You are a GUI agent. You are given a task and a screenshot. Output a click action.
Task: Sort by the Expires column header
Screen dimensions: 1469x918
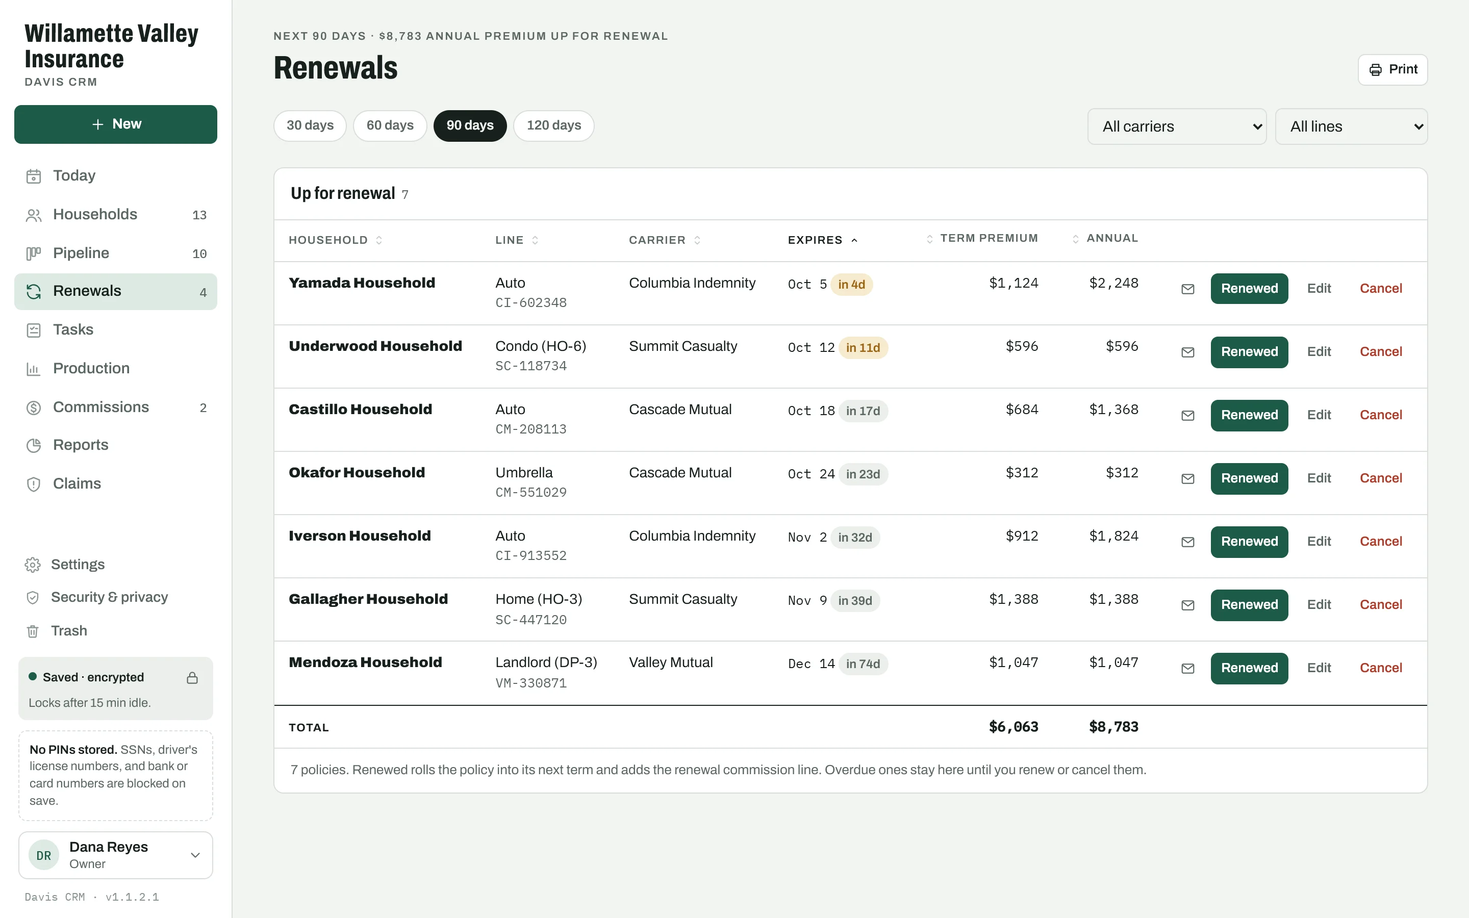[x=823, y=240]
